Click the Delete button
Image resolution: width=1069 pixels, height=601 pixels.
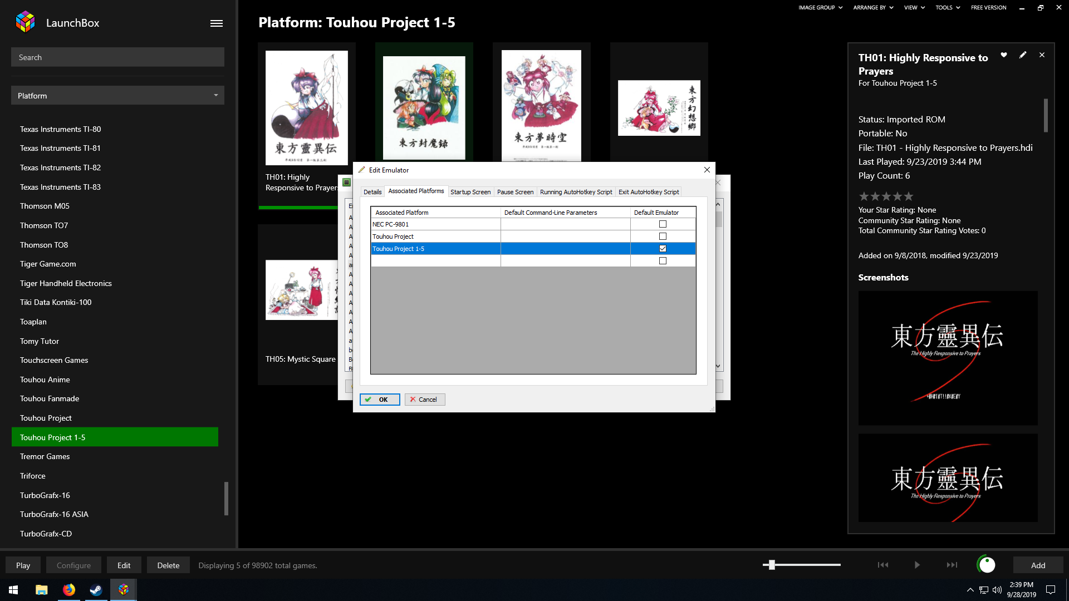168,565
